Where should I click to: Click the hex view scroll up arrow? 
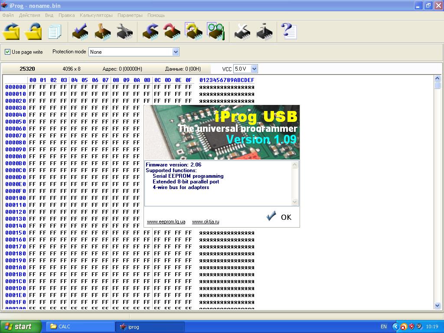click(437, 78)
